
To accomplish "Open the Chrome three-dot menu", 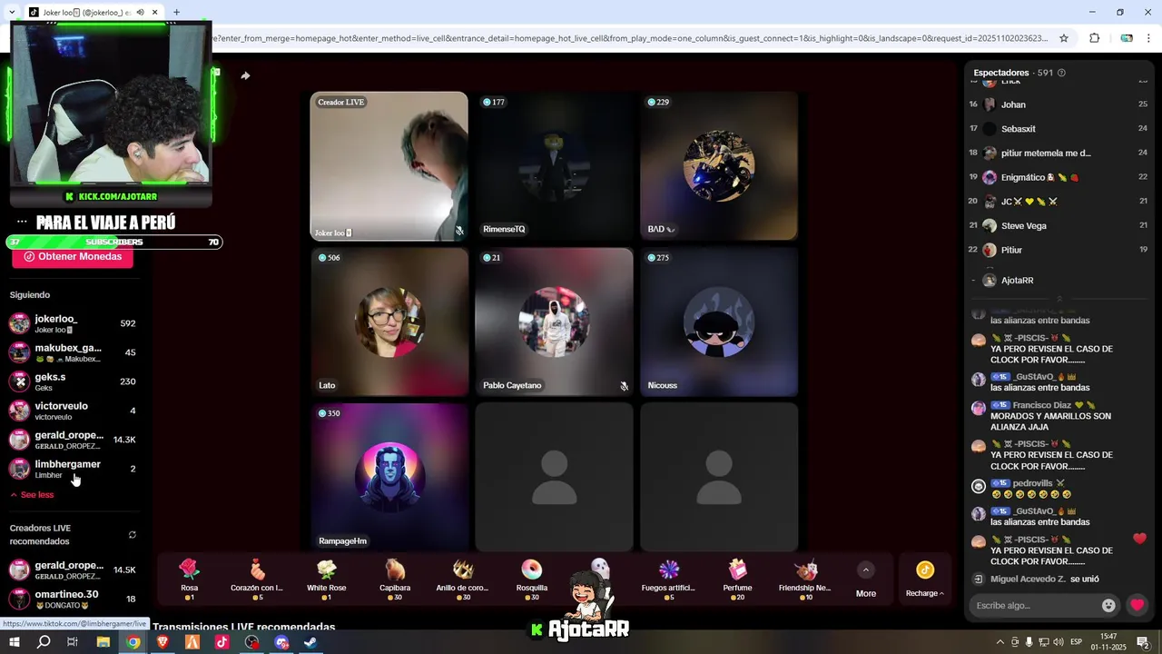I will 1149,38.
